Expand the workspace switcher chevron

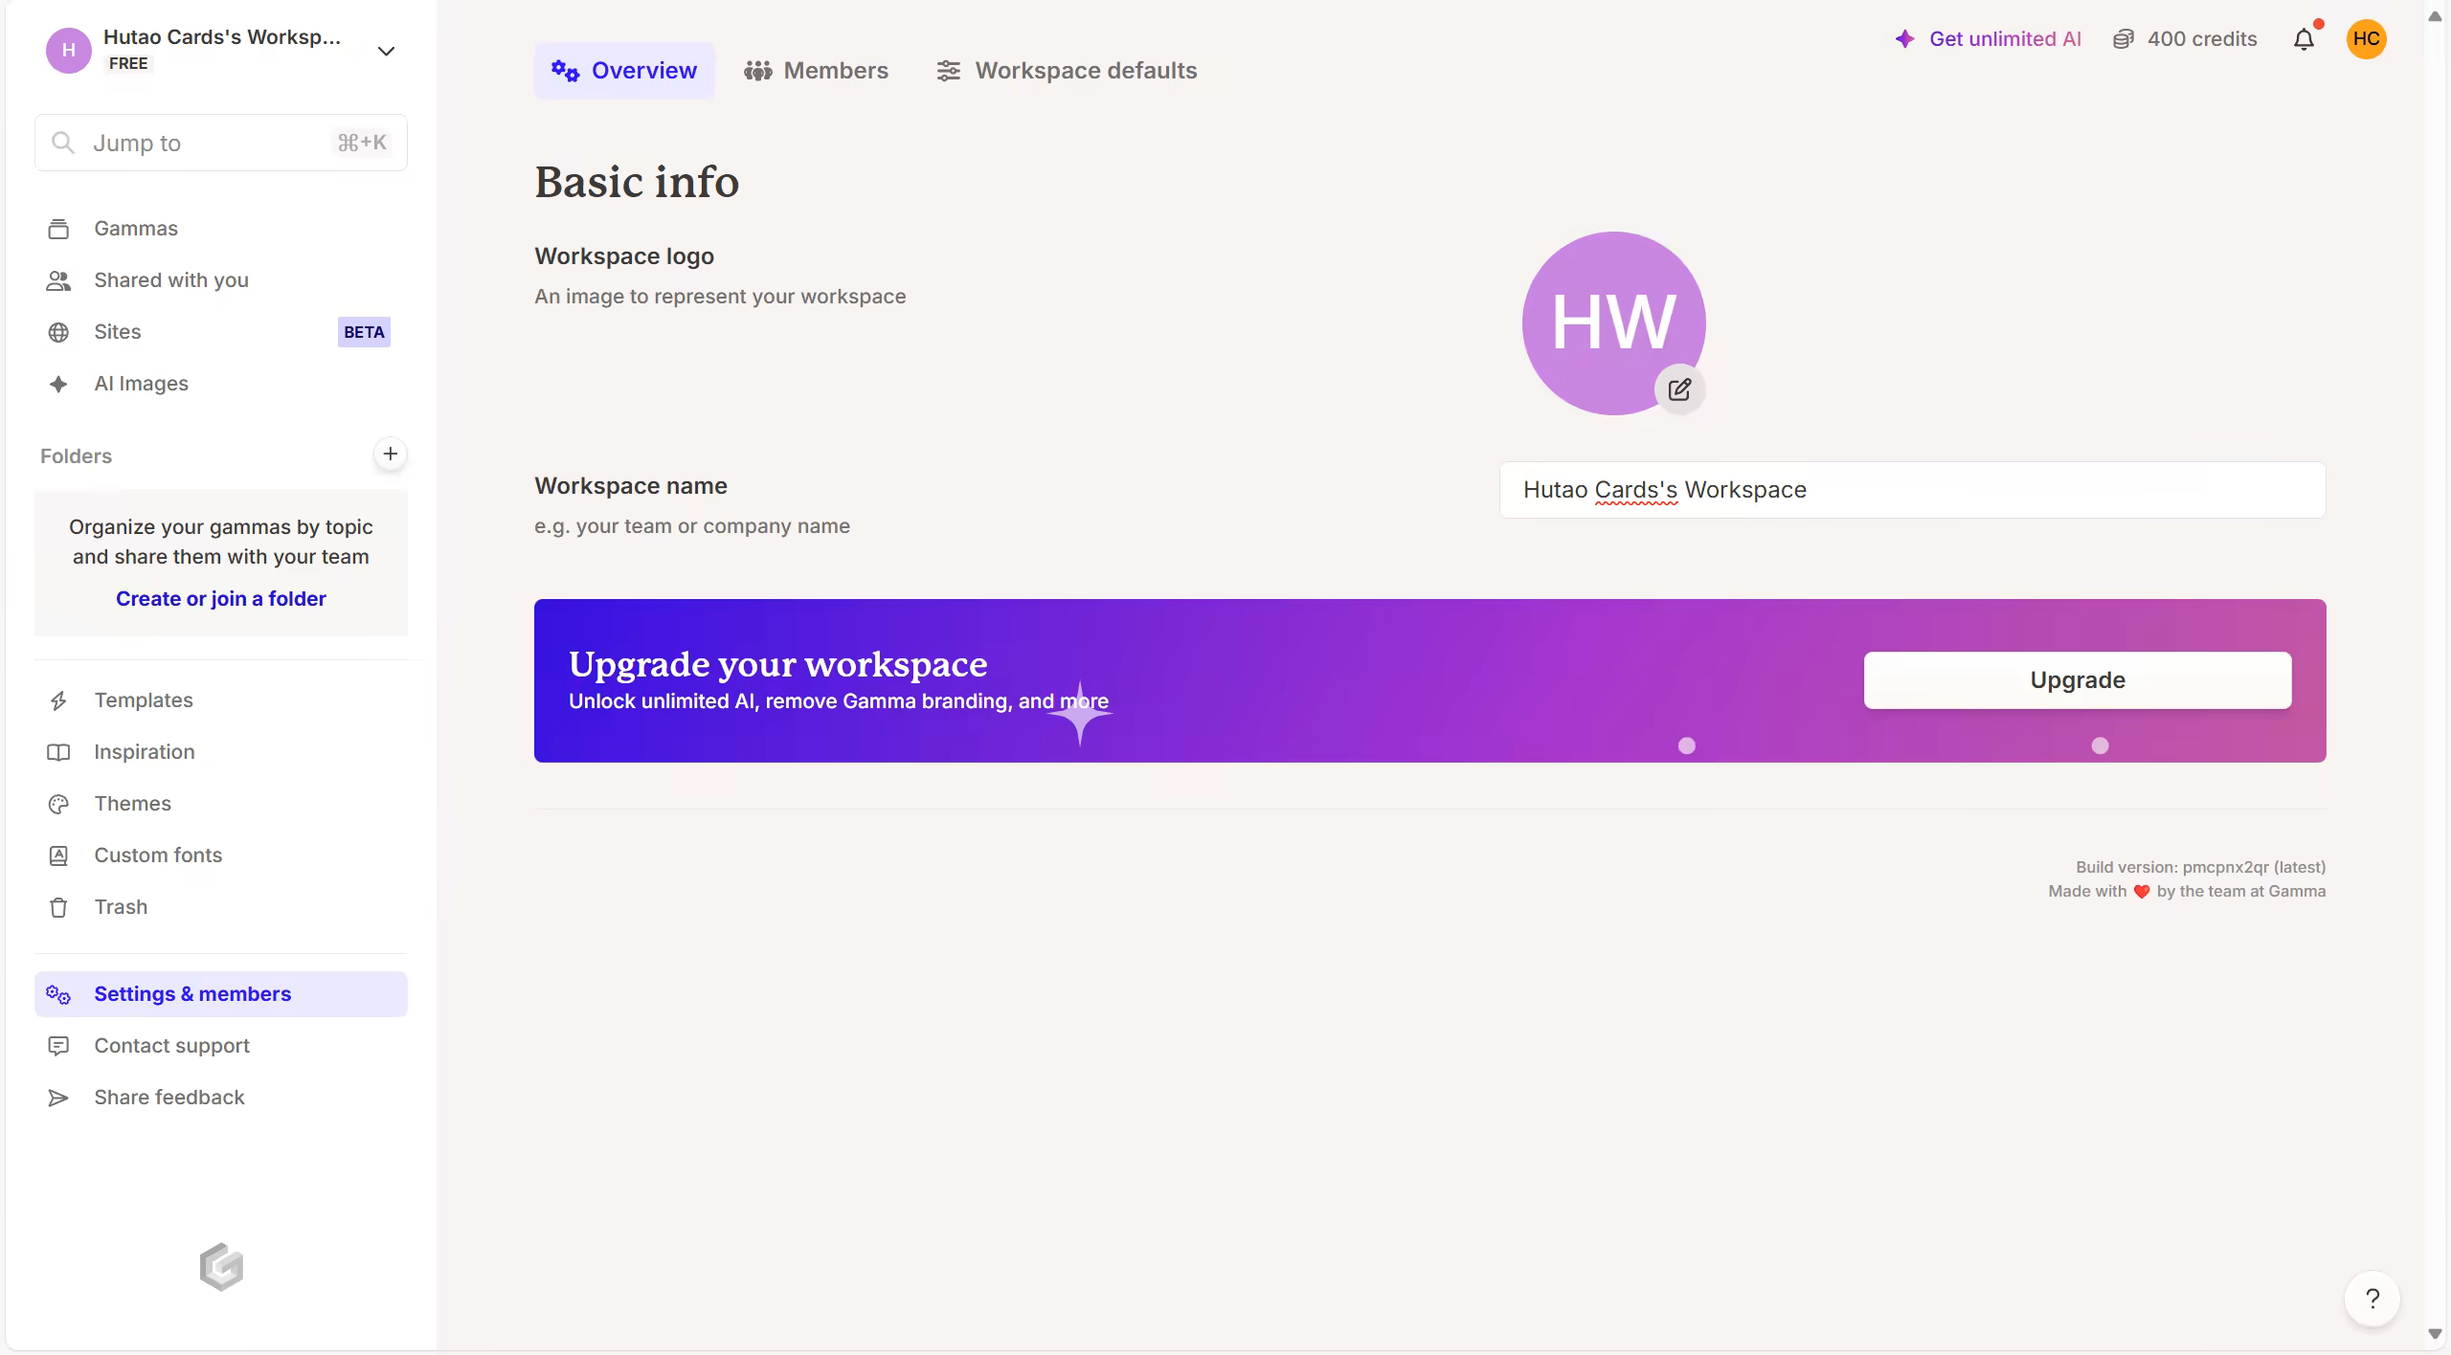click(386, 51)
